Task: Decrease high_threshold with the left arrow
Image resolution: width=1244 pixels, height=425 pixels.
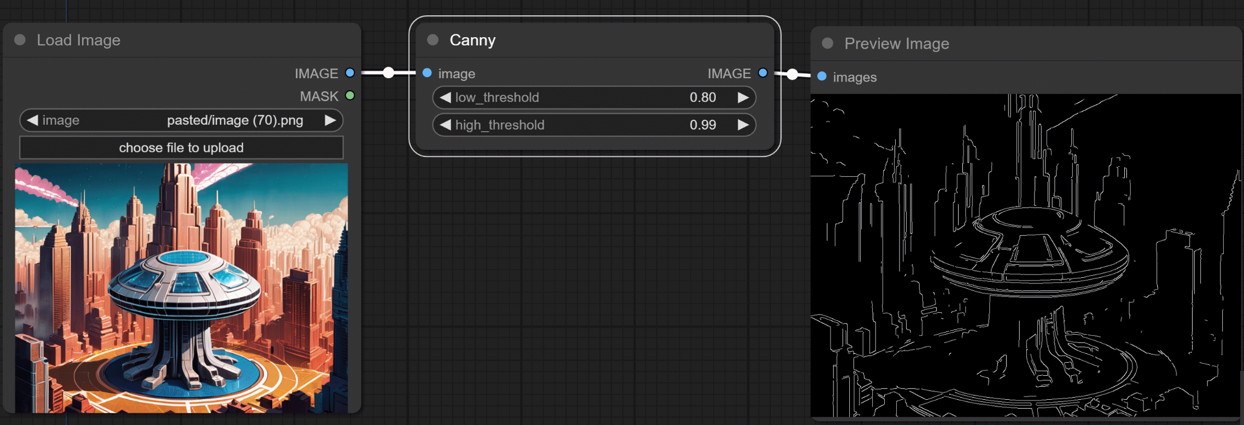Action: click(445, 125)
